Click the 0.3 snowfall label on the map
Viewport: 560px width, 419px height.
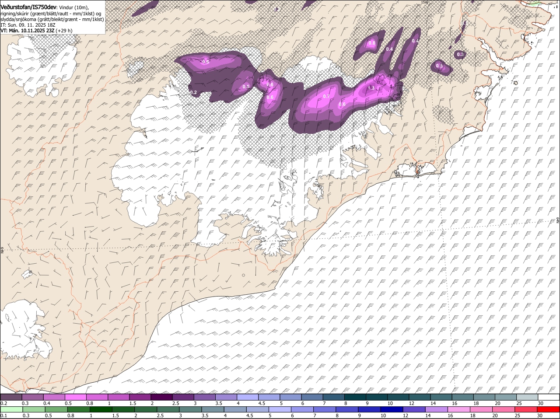(460, 54)
